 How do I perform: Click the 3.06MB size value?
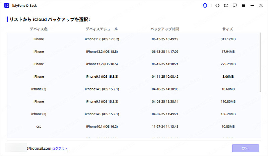[228, 77]
